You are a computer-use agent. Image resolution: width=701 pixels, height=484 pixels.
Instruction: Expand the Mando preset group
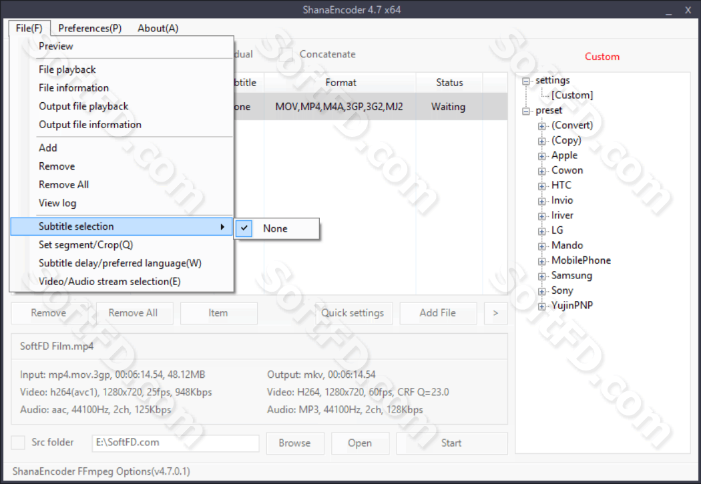[x=542, y=246]
